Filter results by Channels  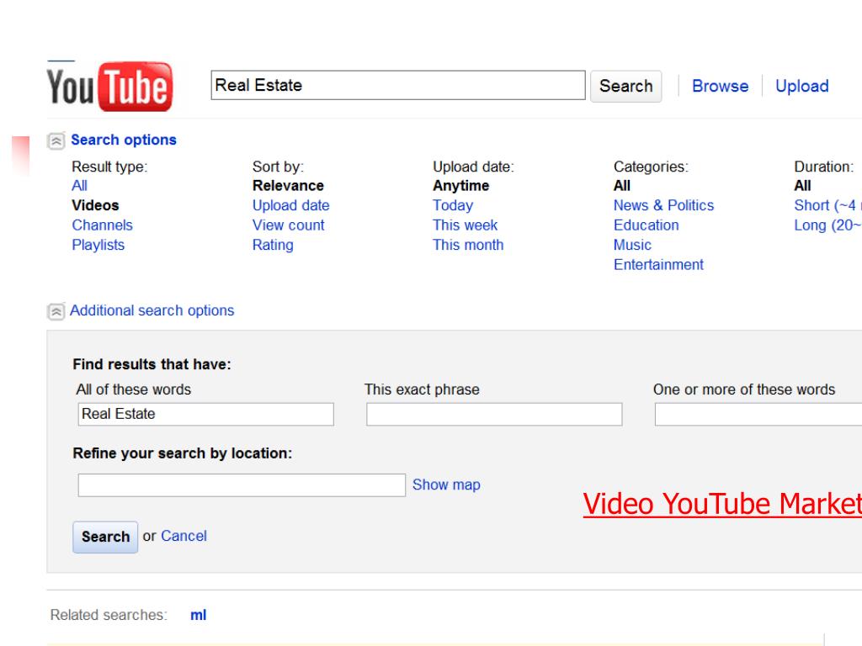[102, 225]
